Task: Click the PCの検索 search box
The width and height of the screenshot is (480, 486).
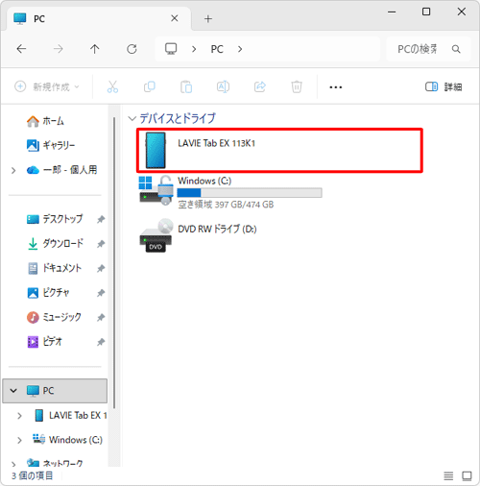Action: click(x=428, y=49)
